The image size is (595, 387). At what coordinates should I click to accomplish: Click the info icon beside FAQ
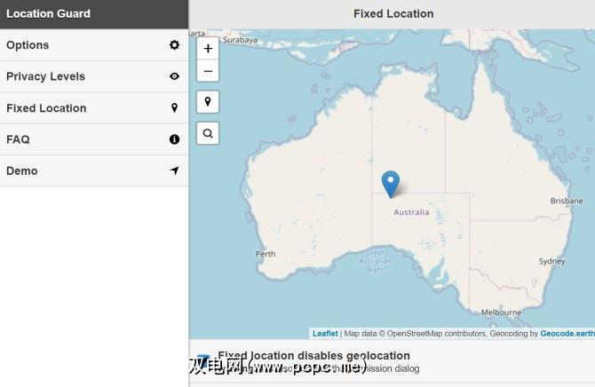click(174, 139)
